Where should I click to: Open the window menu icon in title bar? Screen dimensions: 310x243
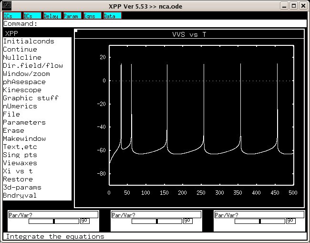(6, 6)
